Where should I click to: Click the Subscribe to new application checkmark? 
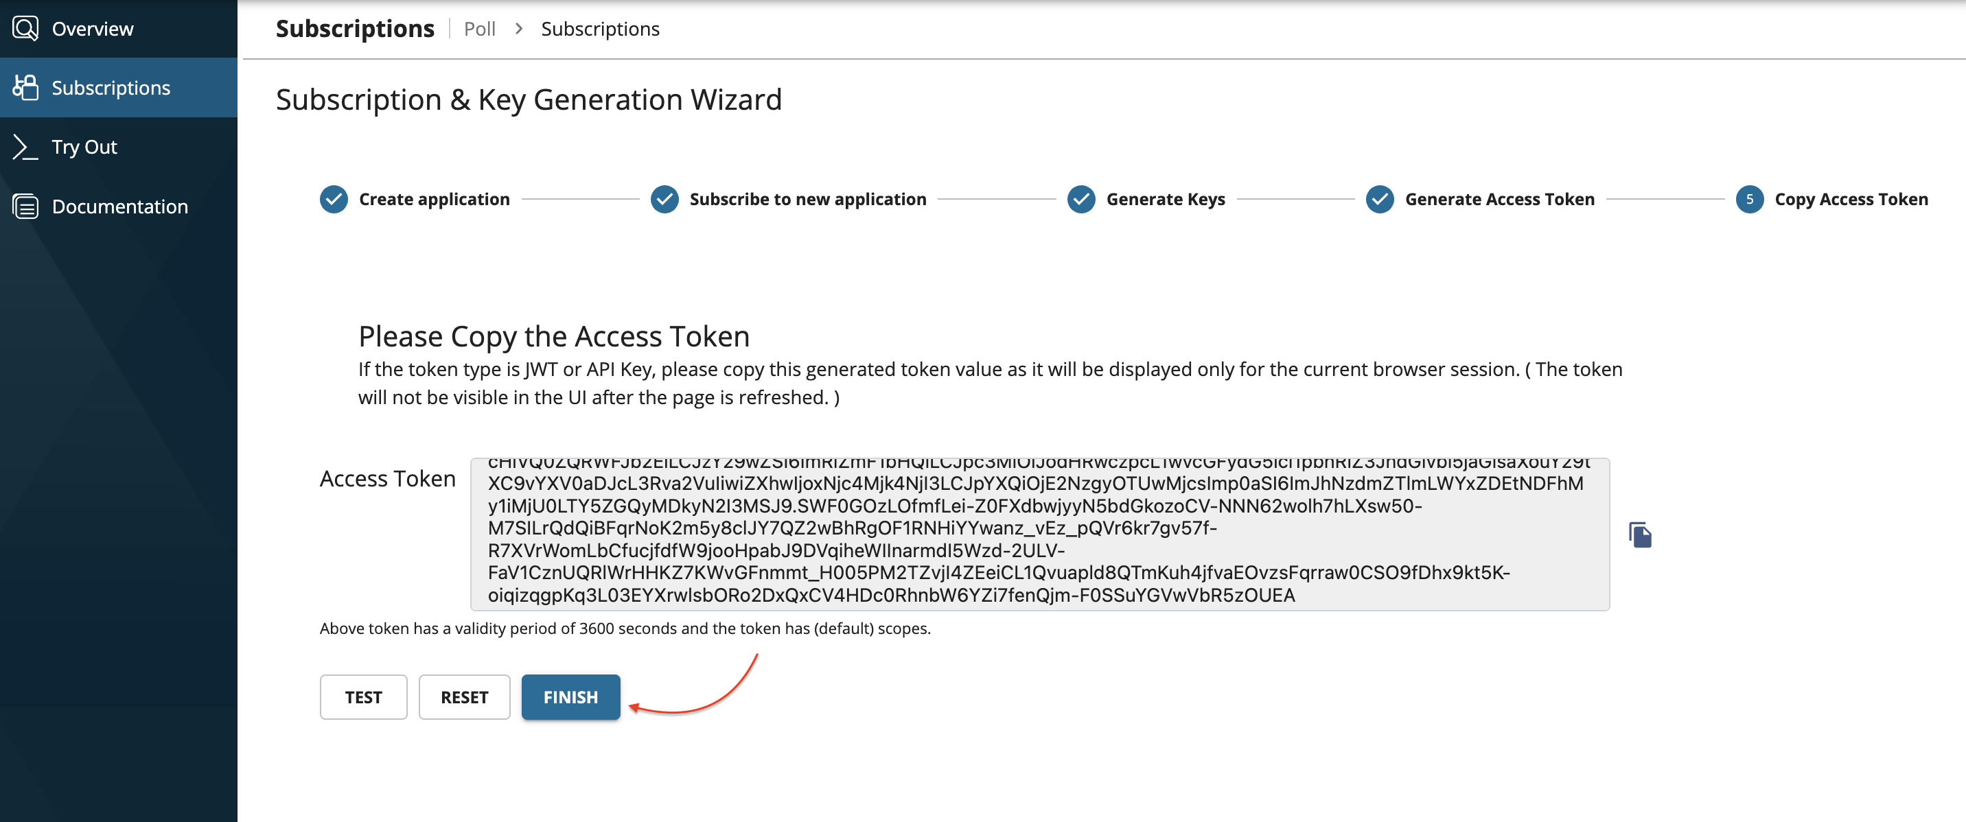coord(664,199)
